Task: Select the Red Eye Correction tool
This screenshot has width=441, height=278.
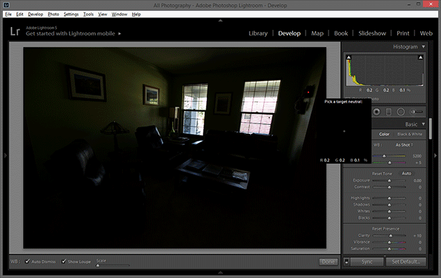Action: [376, 111]
